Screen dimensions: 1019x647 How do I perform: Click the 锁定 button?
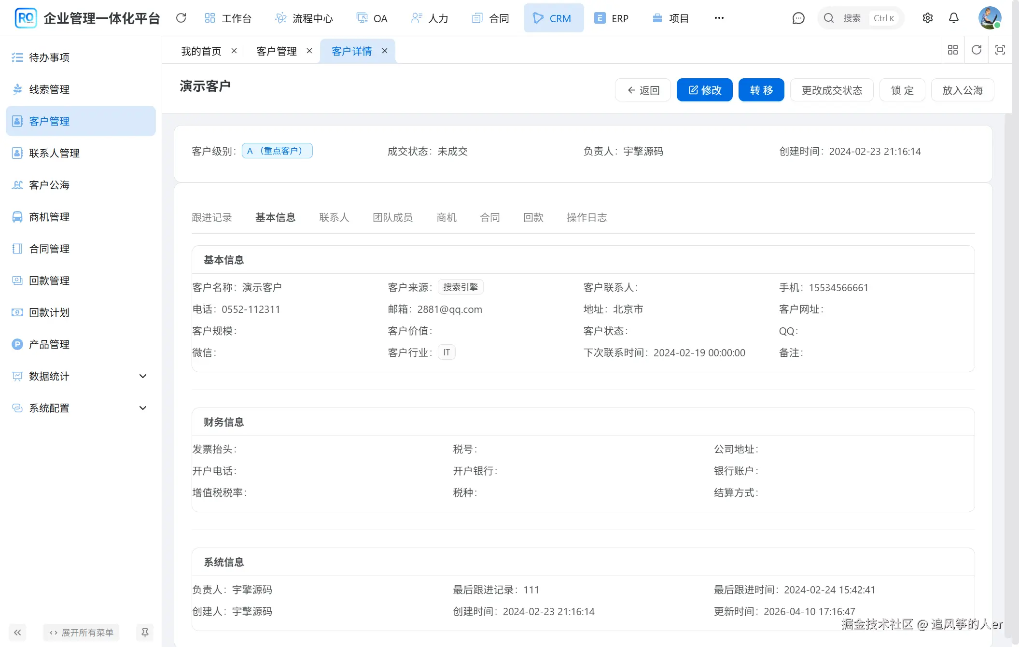[x=902, y=90]
